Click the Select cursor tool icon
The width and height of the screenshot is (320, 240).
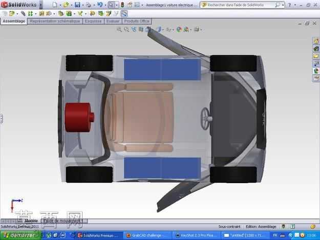pos(112,5)
